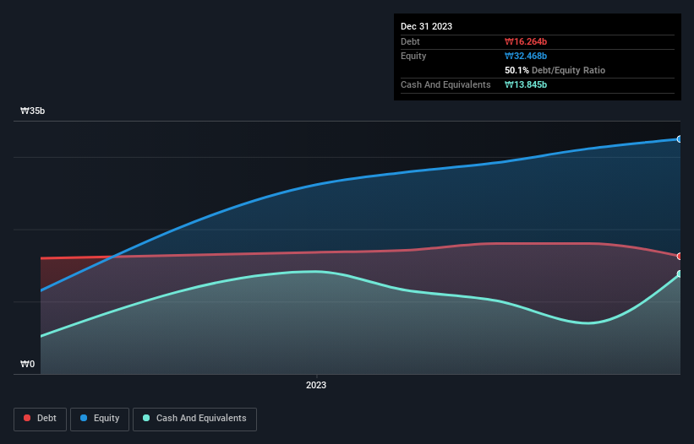Click the 50.1% Debt/Equity Ratio text
694x444 pixels.
[555, 70]
